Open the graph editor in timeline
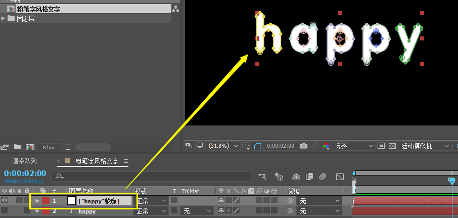458x218 pixels. pos(340,176)
